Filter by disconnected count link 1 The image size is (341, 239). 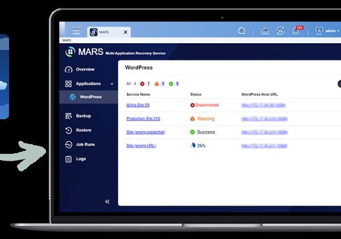coord(148,83)
